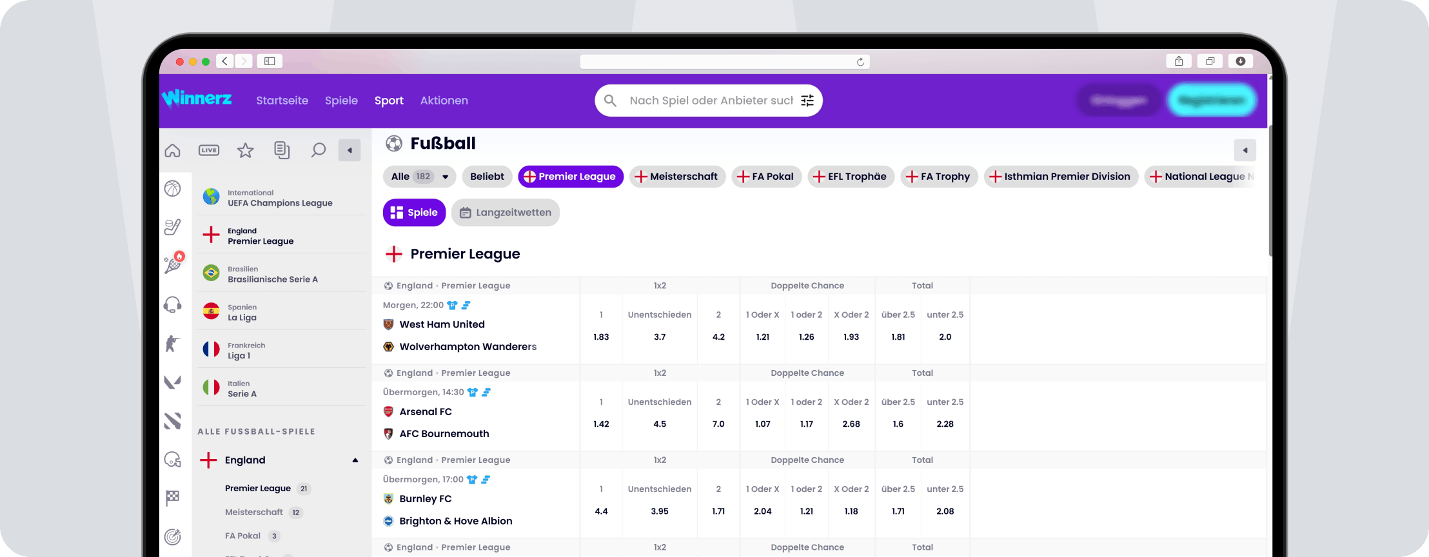Click the browser back button
The width and height of the screenshot is (1429, 557).
[x=224, y=61]
